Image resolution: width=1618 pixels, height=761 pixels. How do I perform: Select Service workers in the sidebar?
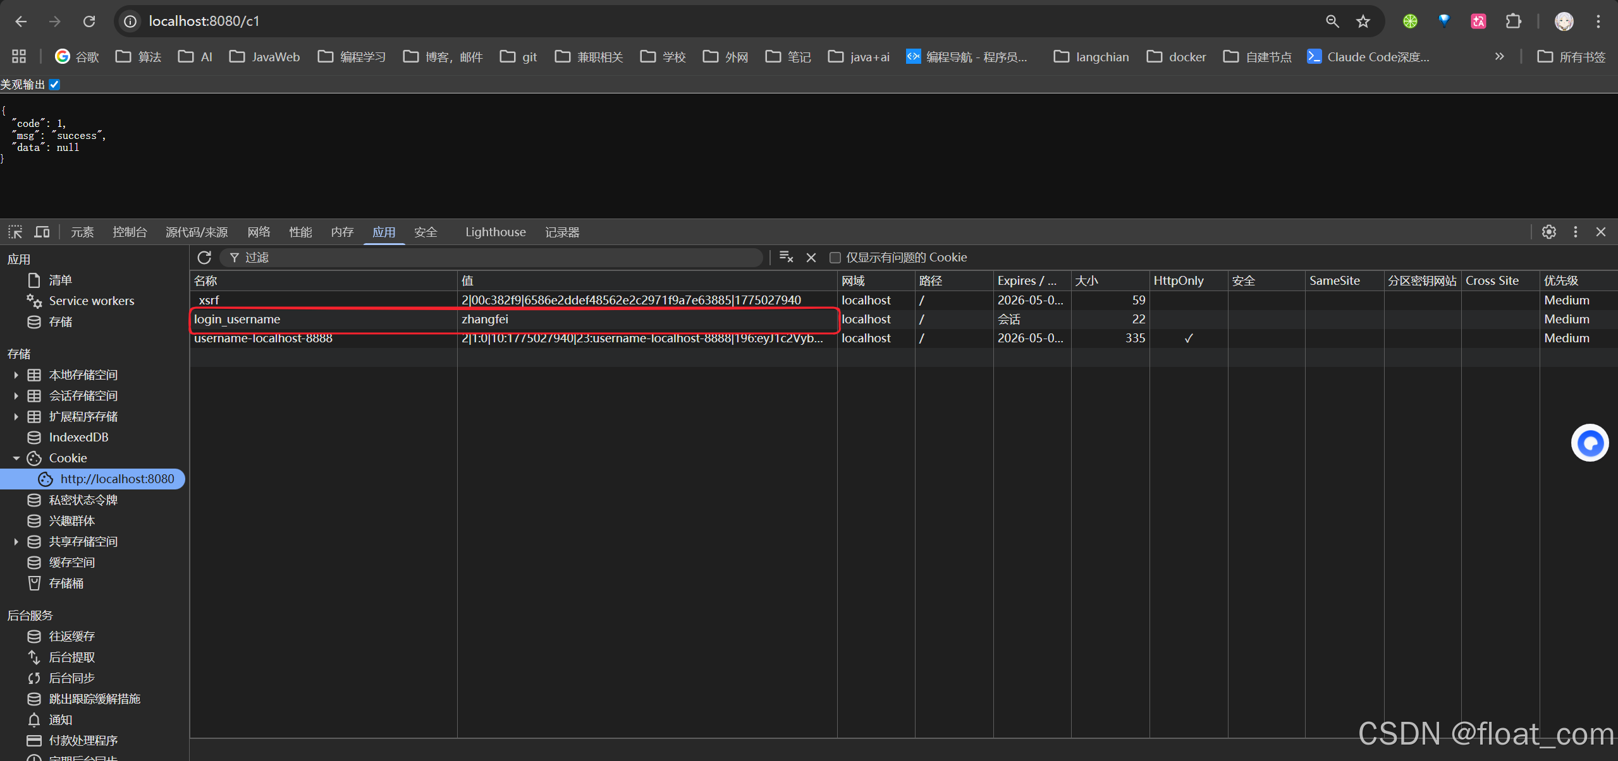coord(91,301)
